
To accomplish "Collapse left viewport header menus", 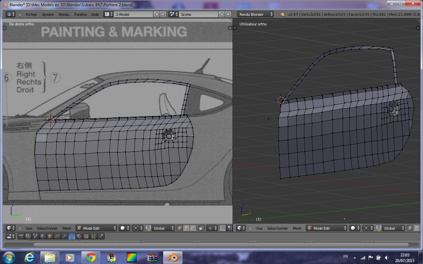I will point(20,228).
